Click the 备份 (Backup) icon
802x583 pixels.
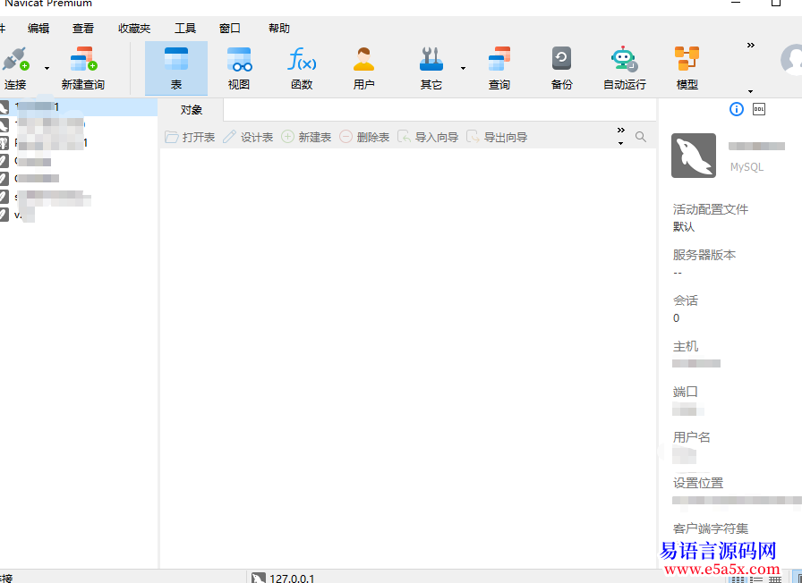point(561,68)
